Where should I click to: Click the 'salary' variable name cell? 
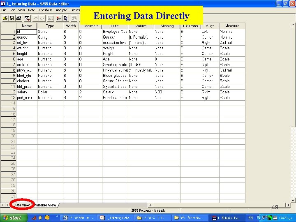click(27, 92)
